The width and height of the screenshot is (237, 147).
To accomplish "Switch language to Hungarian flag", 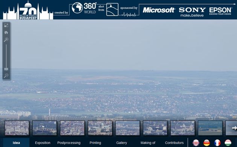I will (228, 142).
